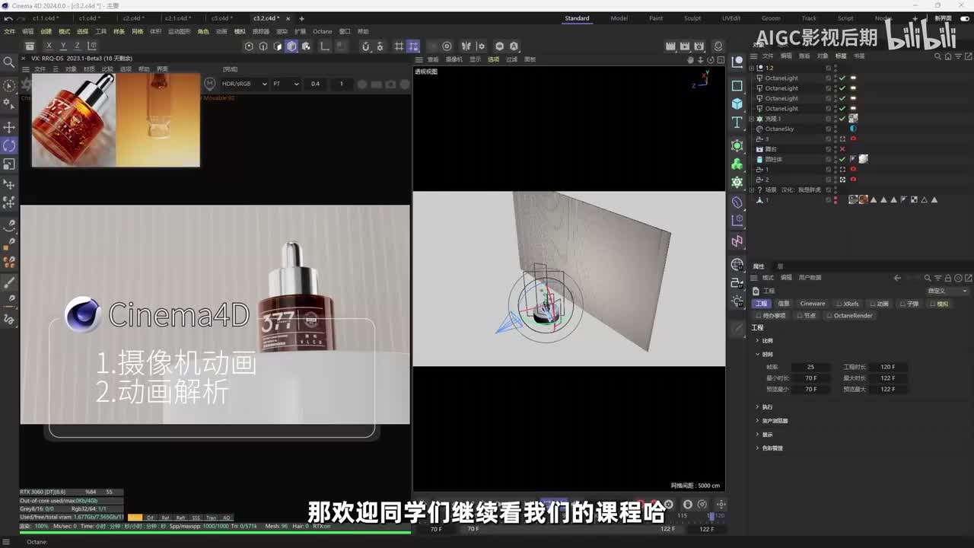
Task: Open the 文件 menu in main menu bar
Action: point(9,32)
